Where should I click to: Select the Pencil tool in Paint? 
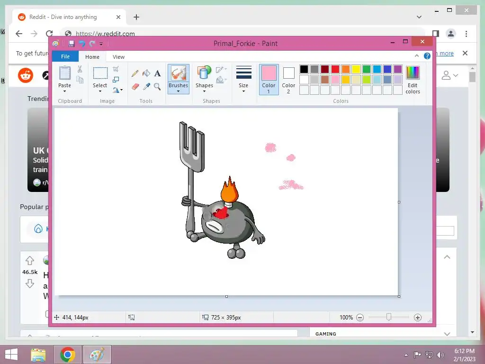point(135,73)
